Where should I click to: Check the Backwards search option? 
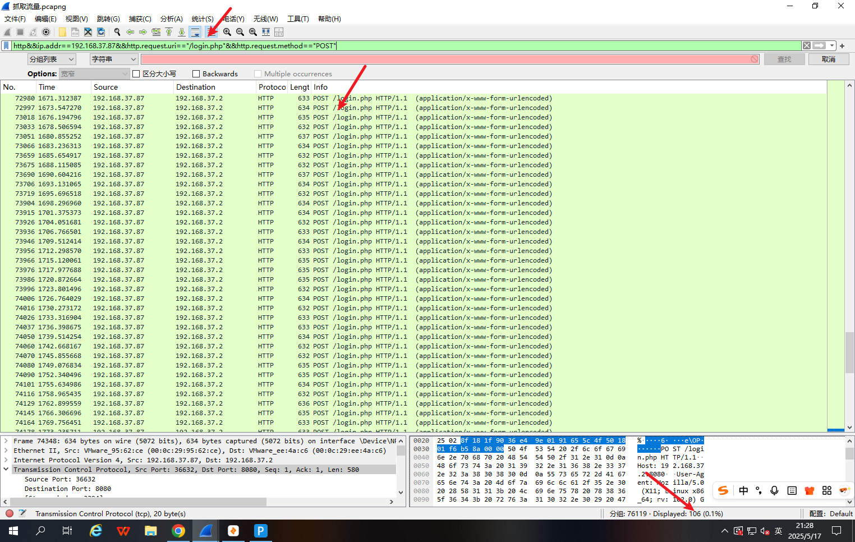(196, 74)
